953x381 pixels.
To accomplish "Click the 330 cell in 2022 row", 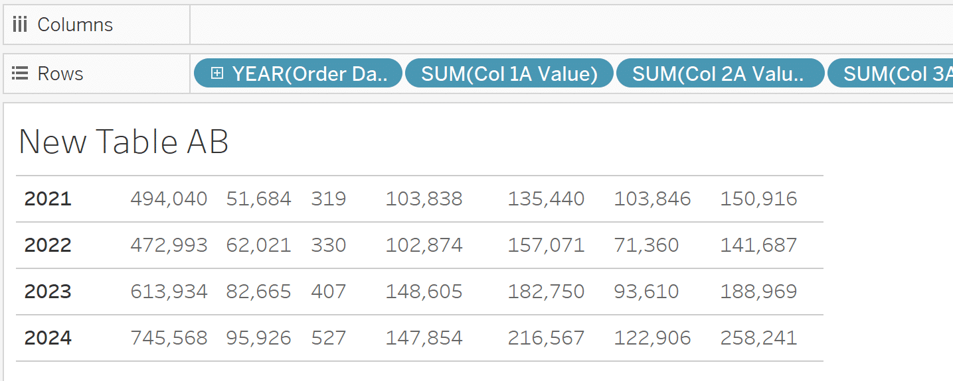I will pyautogui.click(x=329, y=245).
